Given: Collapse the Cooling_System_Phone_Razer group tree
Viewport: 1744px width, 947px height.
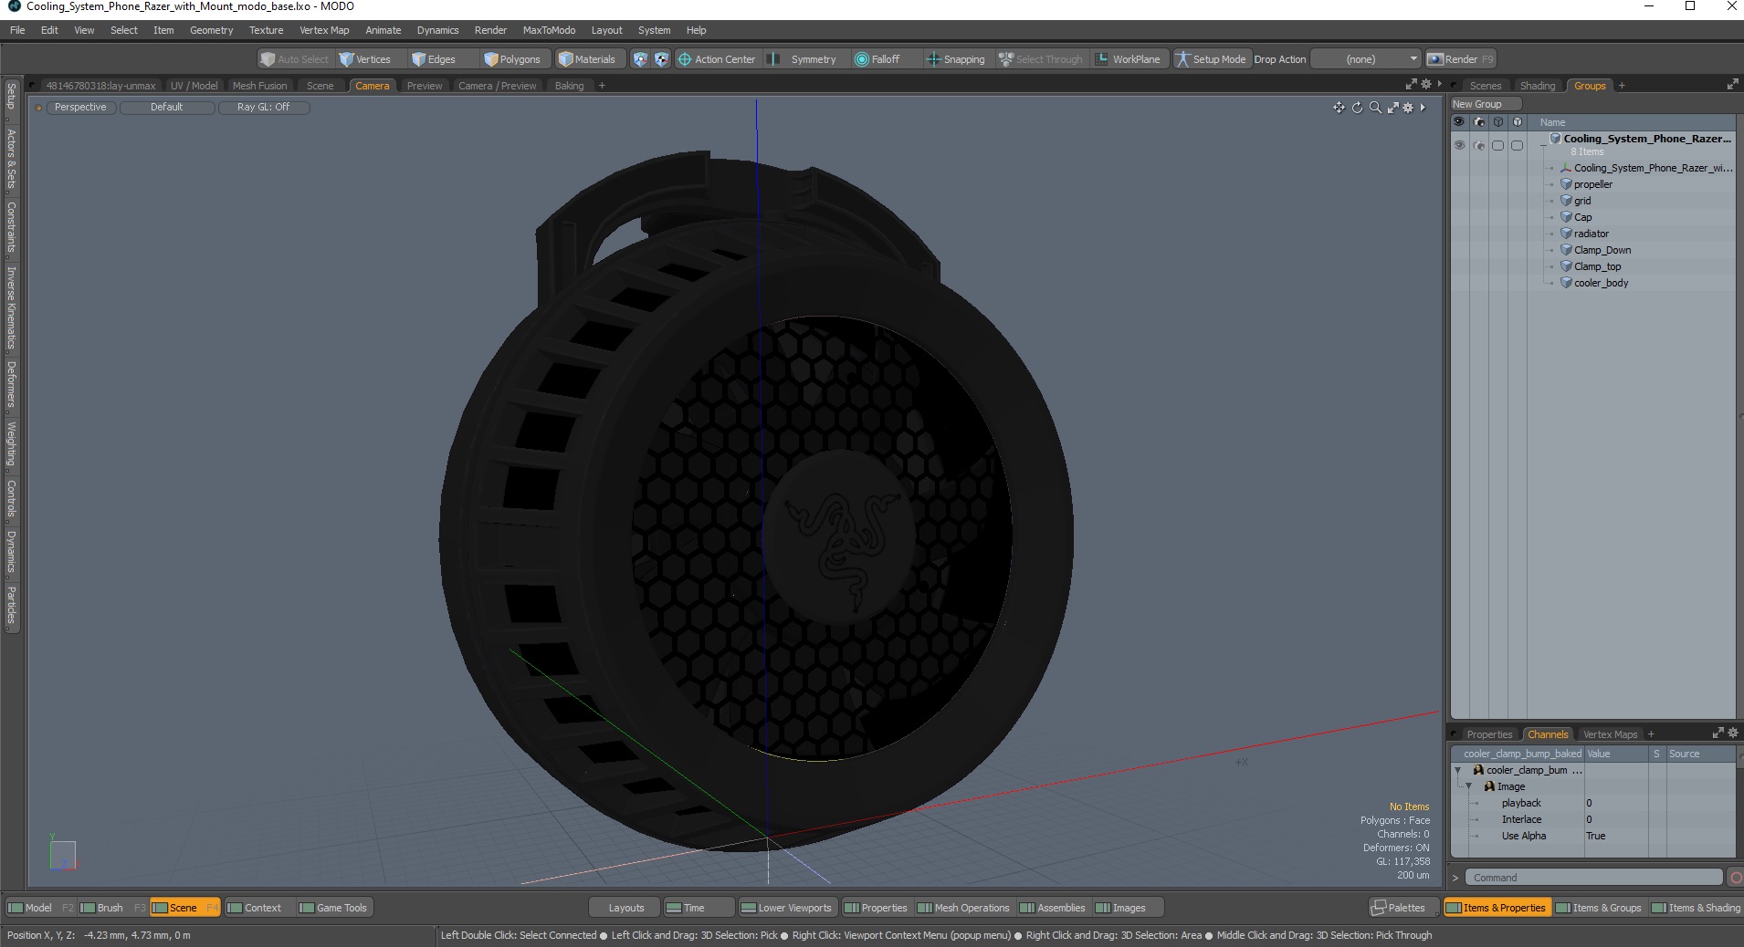Looking at the screenshot, I should coord(1543,143).
